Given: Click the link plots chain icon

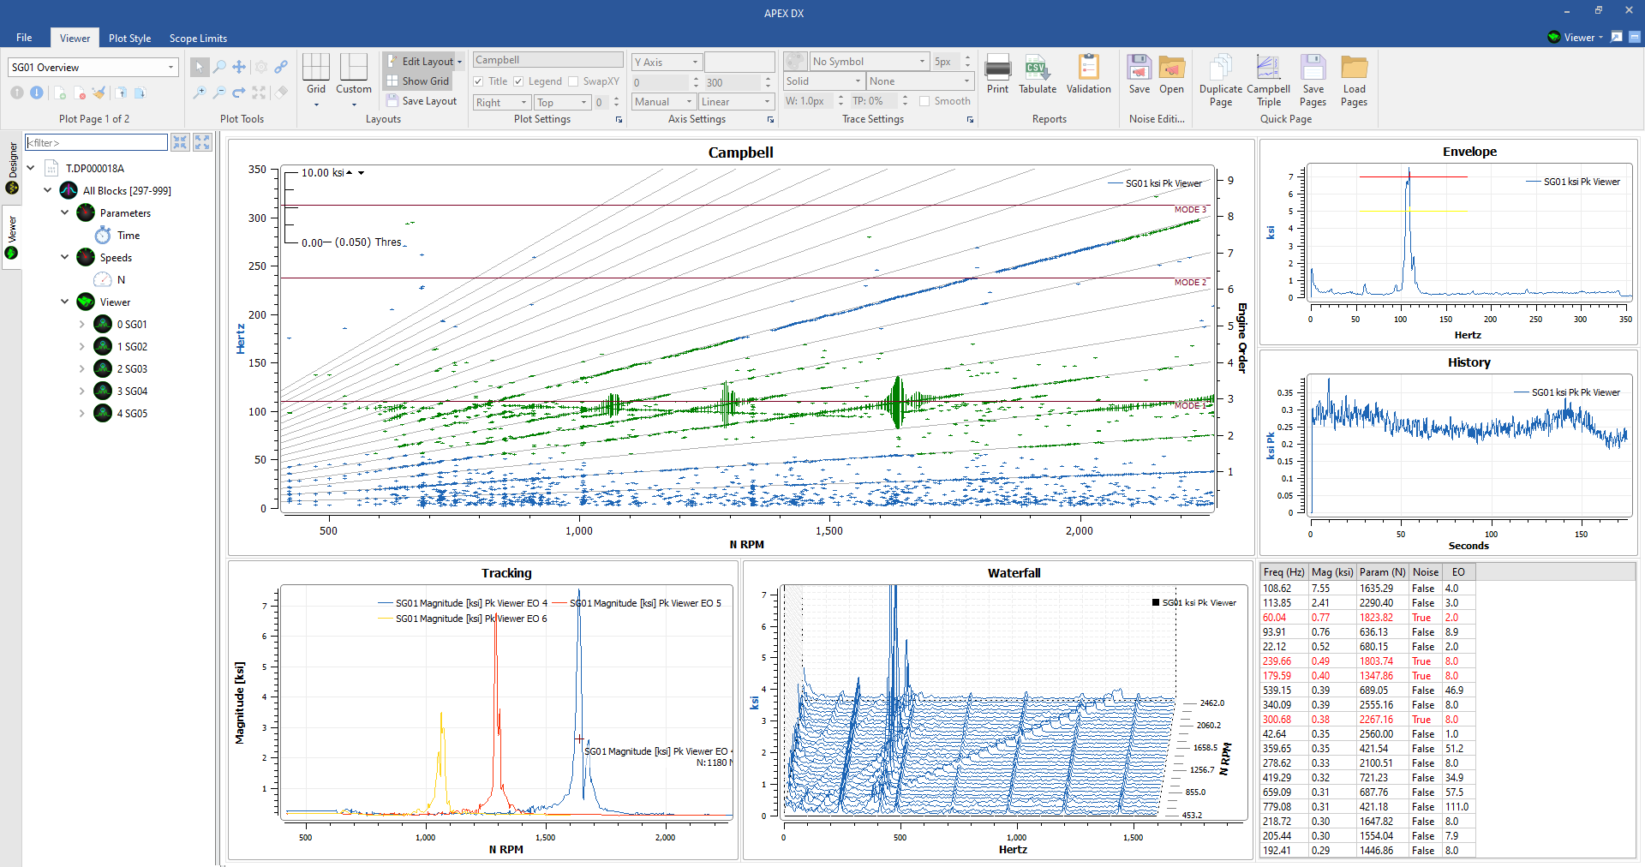Looking at the screenshot, I should coord(281,67).
